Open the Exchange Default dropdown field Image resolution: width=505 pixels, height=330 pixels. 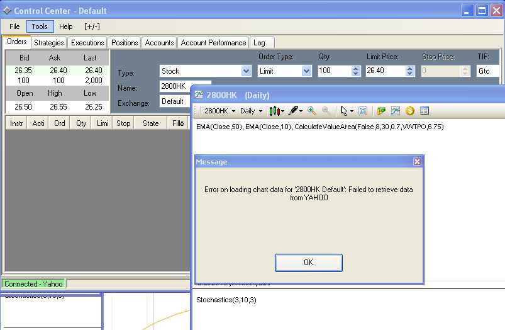[175, 101]
